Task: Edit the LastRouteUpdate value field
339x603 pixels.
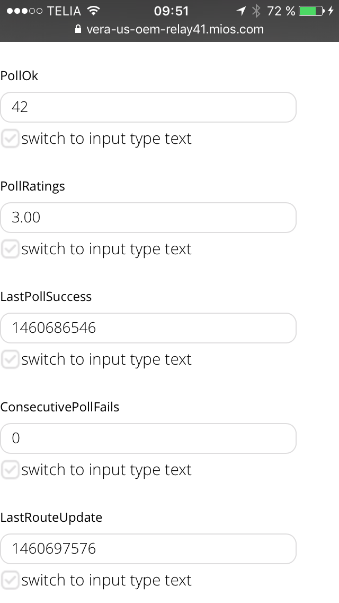Action: (x=148, y=549)
